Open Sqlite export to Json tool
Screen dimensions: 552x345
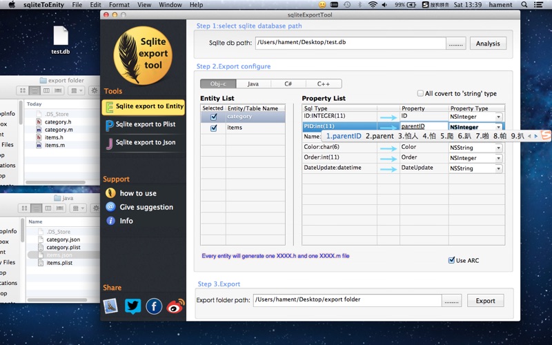(x=144, y=143)
